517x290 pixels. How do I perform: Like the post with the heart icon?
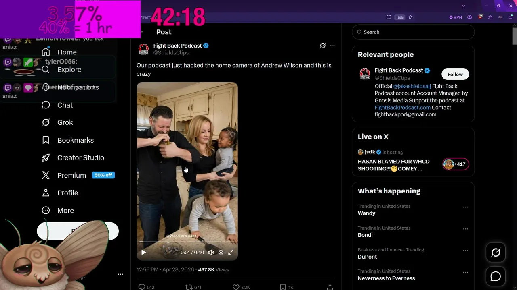[x=236, y=287]
